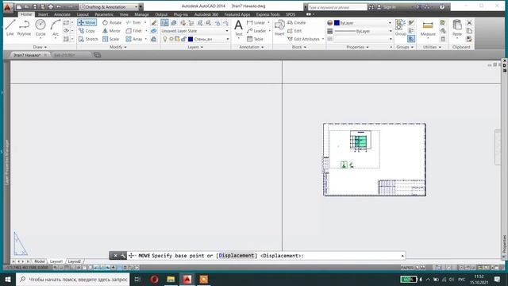Image resolution: width=508 pixels, height=286 pixels.
Task: Use the Fillet tool
Action: coord(134,31)
